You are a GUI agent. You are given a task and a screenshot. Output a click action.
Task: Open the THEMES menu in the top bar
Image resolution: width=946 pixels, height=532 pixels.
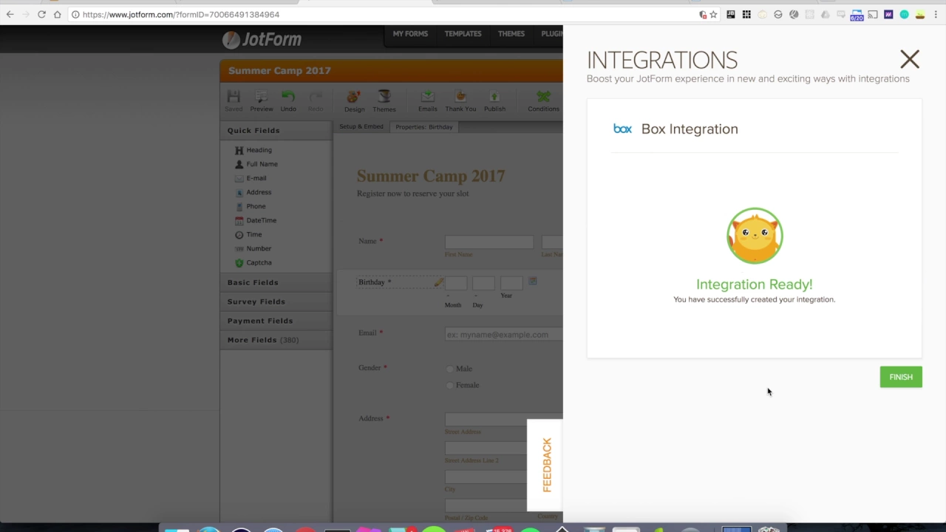pyautogui.click(x=511, y=34)
